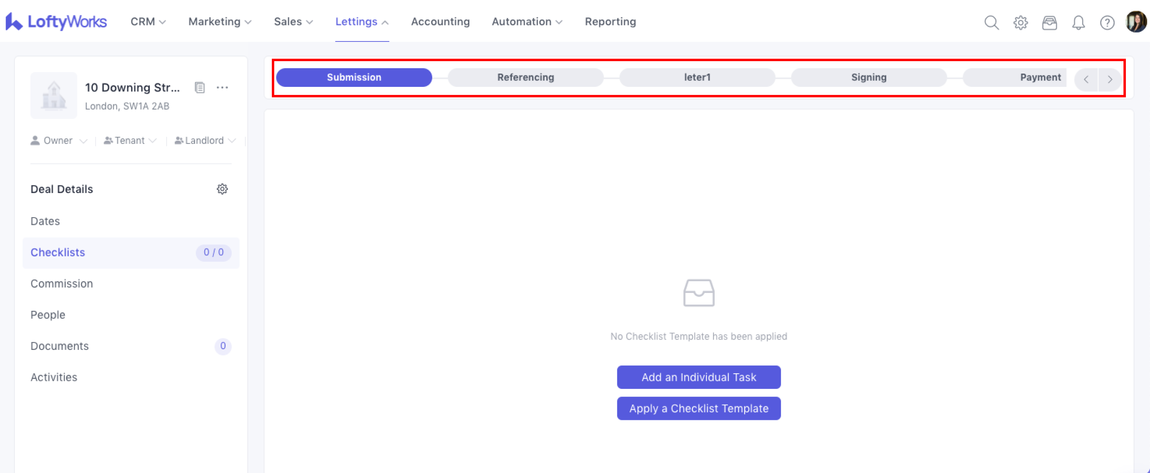Screen dimensions: 1150x473
Task: Select the Referencing stage
Action: 526,77
